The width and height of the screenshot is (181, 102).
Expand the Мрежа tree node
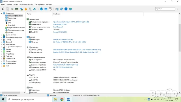[1, 49]
